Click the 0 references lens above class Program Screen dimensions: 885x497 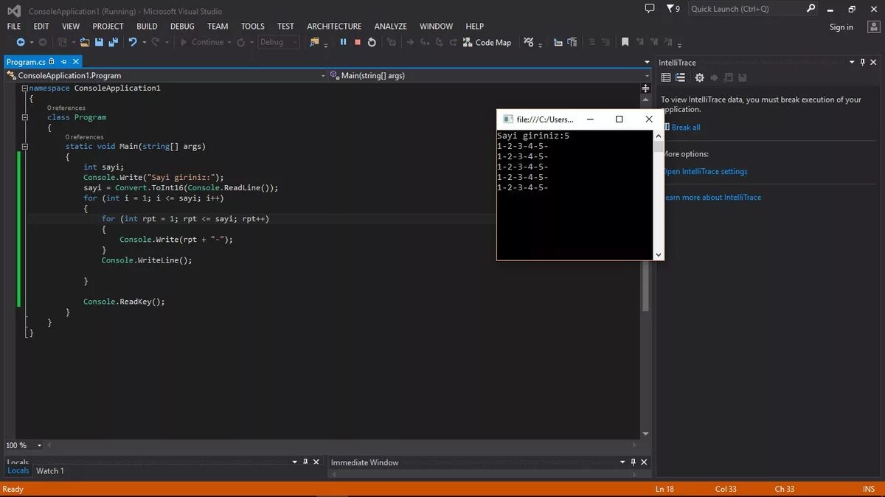pyautogui.click(x=66, y=108)
